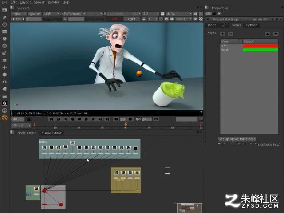This screenshot has height=213, width=284.
Task: Step forward one frame
Action: click(86, 119)
